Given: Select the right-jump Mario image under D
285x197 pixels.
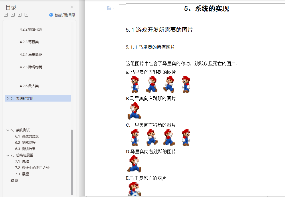Looking at the screenshot, I should pos(134,164).
